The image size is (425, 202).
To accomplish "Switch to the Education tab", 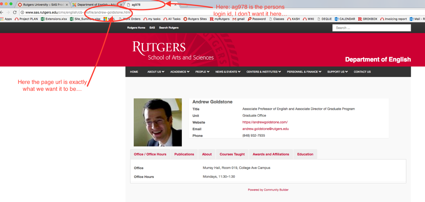I will click(x=305, y=154).
